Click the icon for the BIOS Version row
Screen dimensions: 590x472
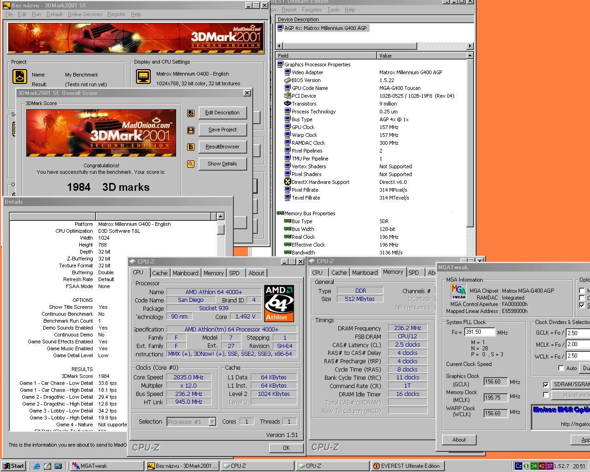coord(287,80)
